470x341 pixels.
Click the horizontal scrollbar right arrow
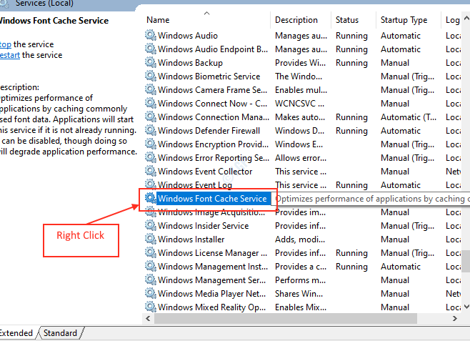pos(455,318)
